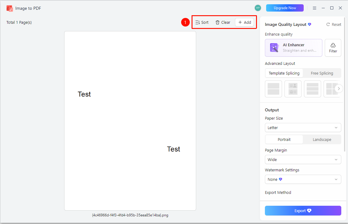Click the Upgrade Now button

(285, 8)
